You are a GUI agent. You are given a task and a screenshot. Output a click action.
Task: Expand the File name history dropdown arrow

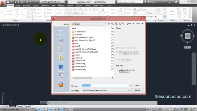pos(130,86)
